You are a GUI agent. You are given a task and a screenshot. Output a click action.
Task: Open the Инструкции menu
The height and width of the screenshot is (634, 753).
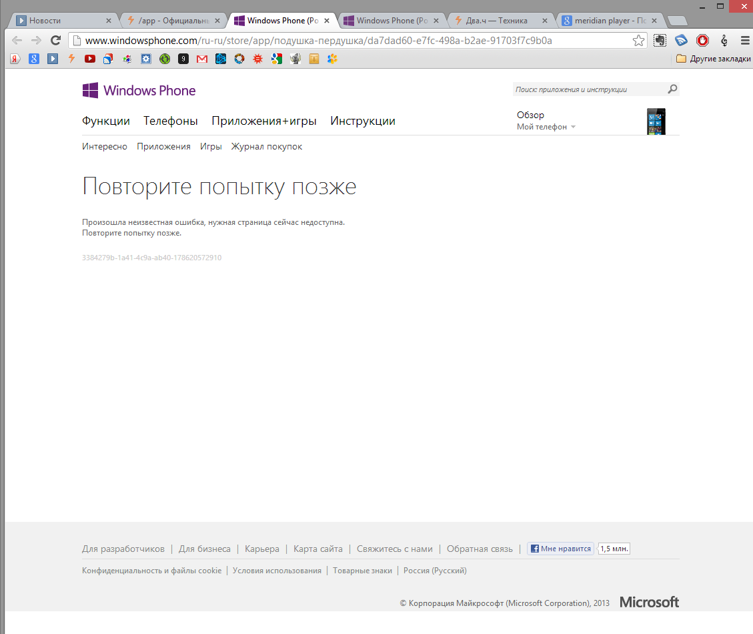click(363, 121)
